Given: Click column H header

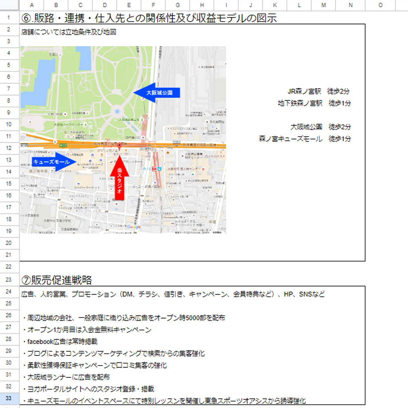Looking at the screenshot, I should (202, 5).
